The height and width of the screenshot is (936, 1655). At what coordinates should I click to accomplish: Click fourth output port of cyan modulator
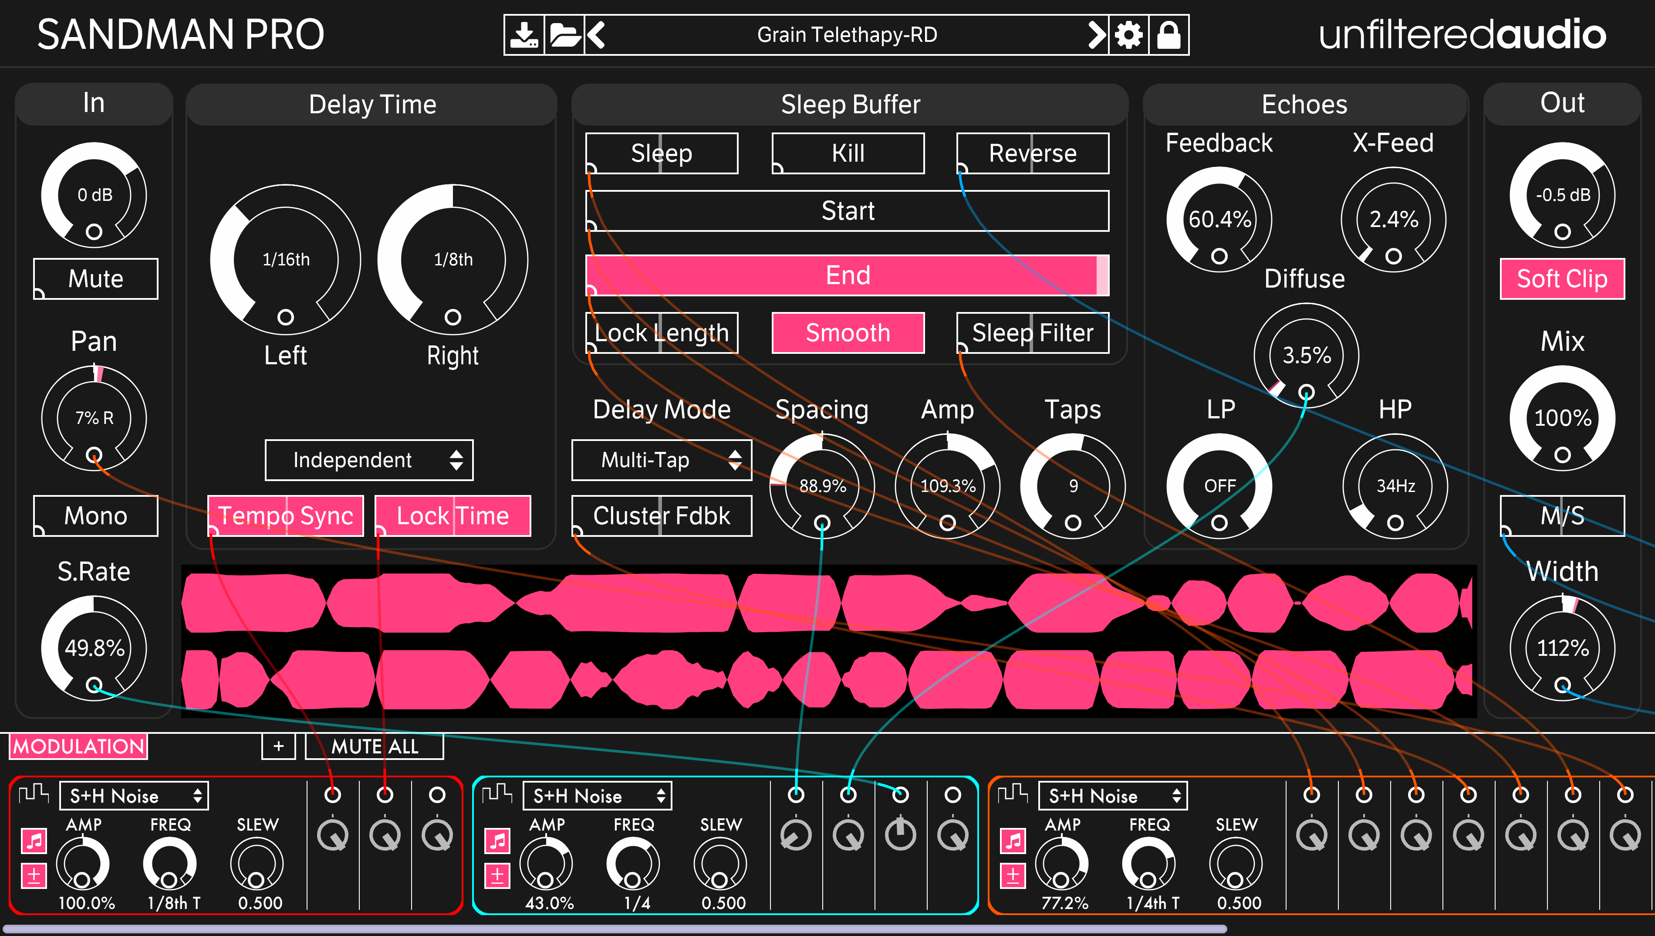(953, 795)
